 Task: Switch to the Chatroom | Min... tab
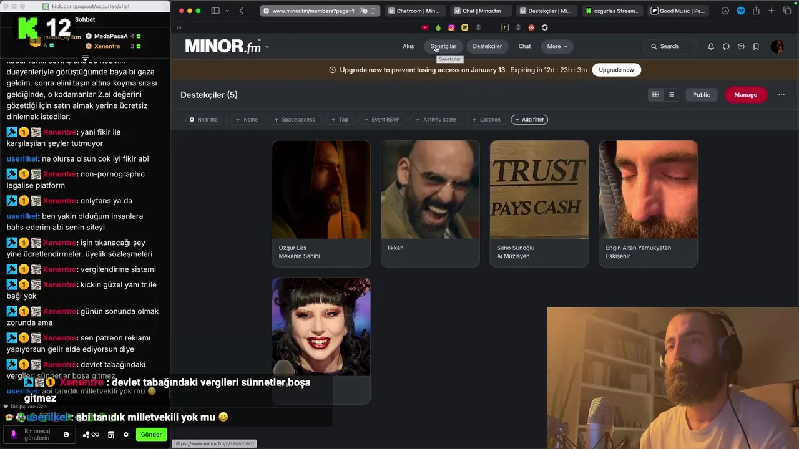pyautogui.click(x=414, y=11)
